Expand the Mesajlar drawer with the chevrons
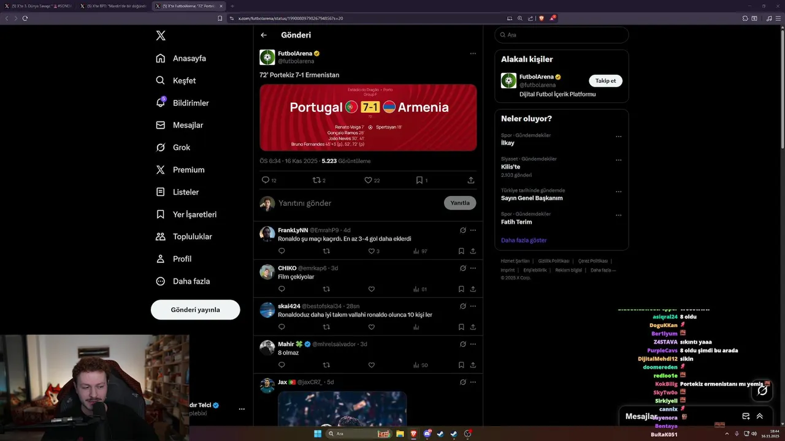The height and width of the screenshot is (441, 785). [x=759, y=416]
